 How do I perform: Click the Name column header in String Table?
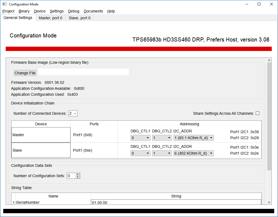(53, 196)
